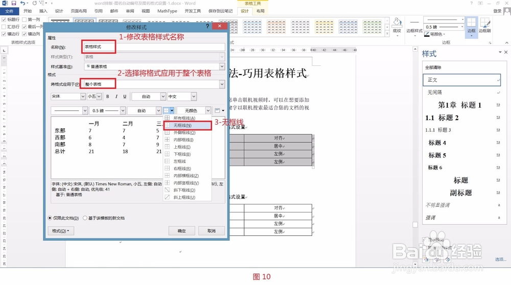The height and width of the screenshot is (285, 511).
Task: Open the font name (宋体) dropdown
Action: tap(83, 97)
